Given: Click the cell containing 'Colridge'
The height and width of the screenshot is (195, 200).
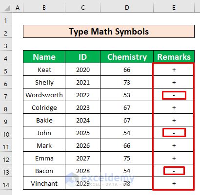Looking at the screenshot, I should pos(44,107).
